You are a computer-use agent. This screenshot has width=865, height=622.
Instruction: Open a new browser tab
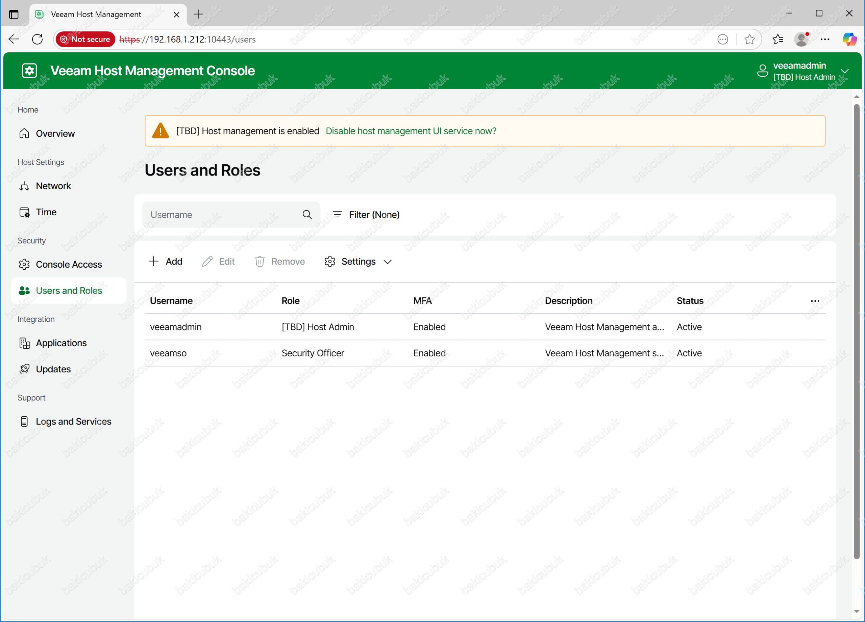198,15
